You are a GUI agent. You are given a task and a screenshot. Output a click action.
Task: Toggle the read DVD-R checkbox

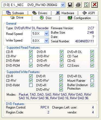click(62, 52)
